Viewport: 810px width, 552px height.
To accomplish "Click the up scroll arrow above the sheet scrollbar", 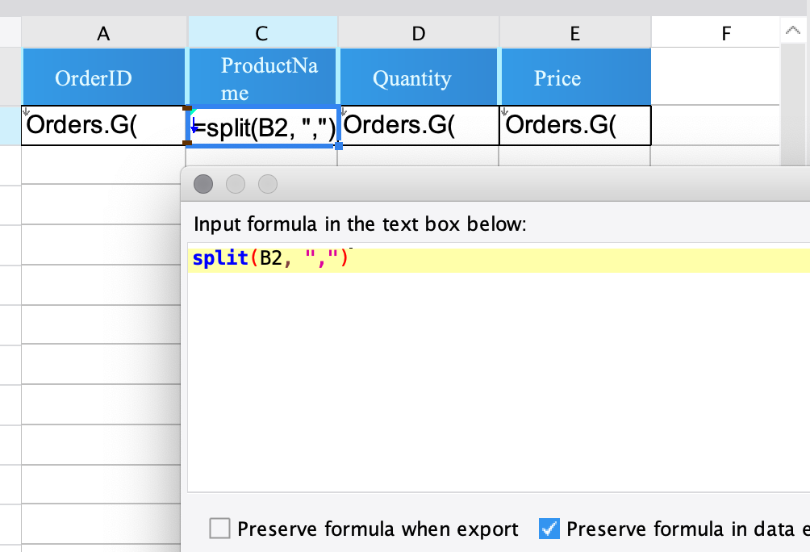I will click(x=791, y=31).
